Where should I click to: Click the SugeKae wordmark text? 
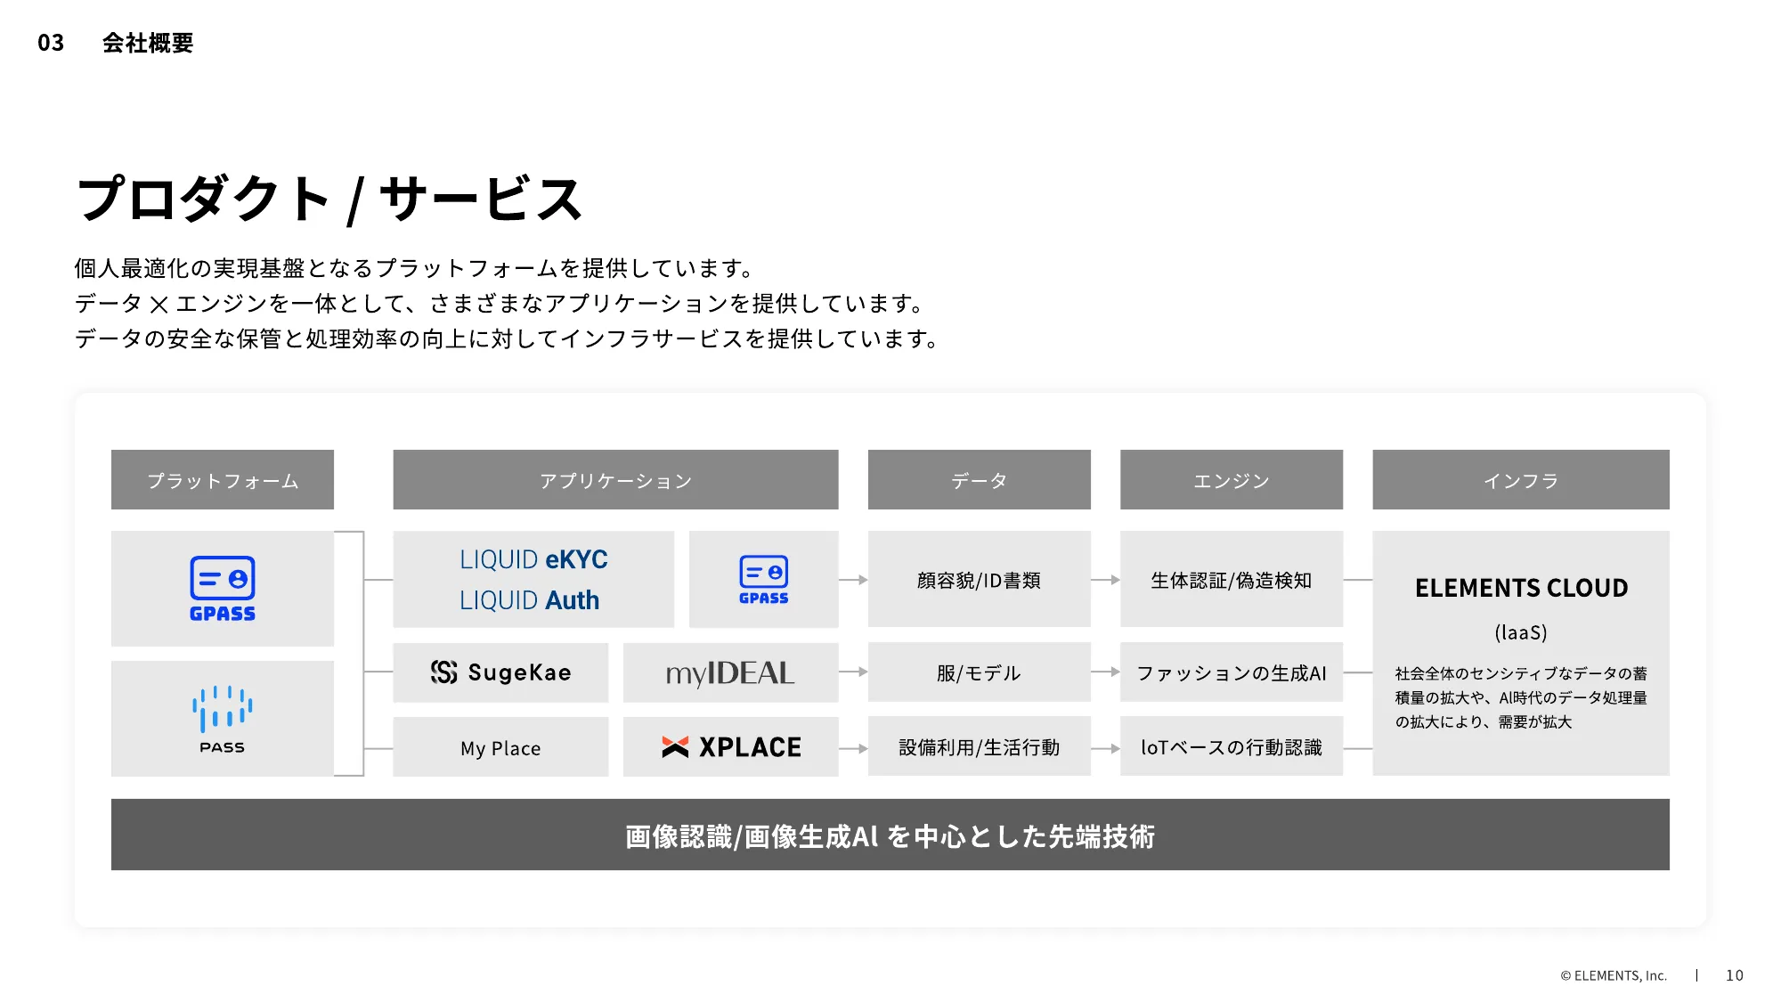[520, 672]
